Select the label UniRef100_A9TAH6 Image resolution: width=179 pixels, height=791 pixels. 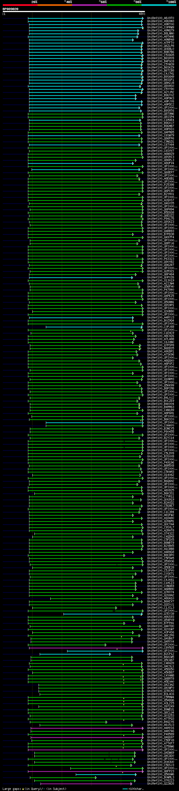tap(161, 36)
